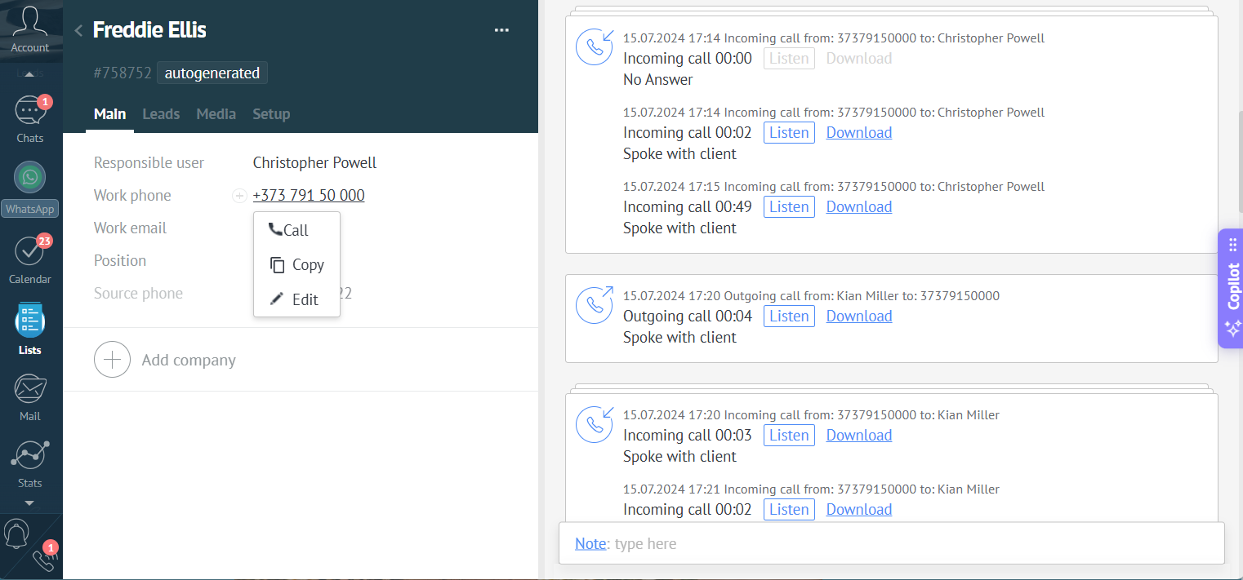Choose Edit from the phone context menu
This screenshot has width=1243, height=580.
296,299
